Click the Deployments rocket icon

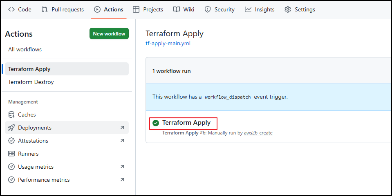click(11, 128)
